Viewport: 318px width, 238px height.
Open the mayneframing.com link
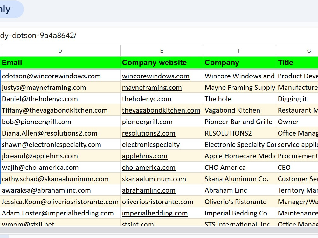(x=152, y=88)
